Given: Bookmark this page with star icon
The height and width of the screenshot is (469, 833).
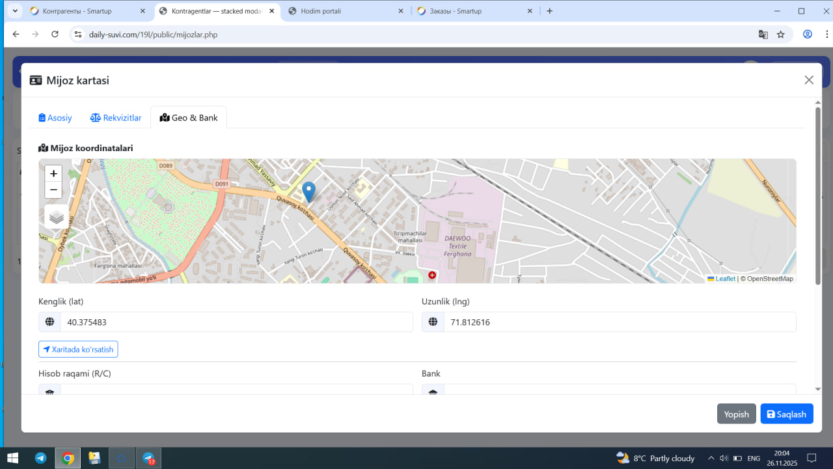Looking at the screenshot, I should [781, 35].
